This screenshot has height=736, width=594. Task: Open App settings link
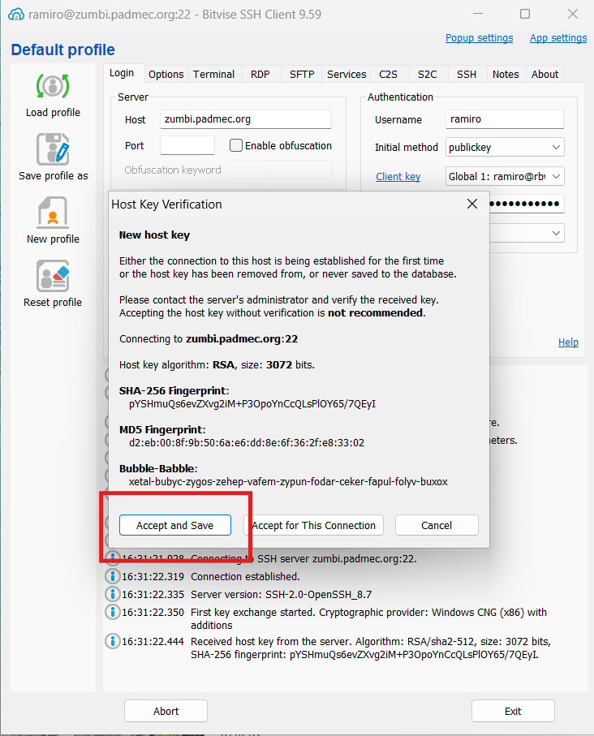point(558,38)
